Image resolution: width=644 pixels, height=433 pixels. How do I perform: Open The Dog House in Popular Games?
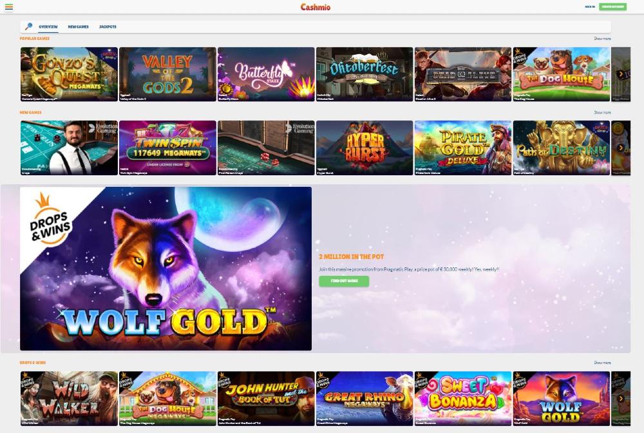point(562,74)
